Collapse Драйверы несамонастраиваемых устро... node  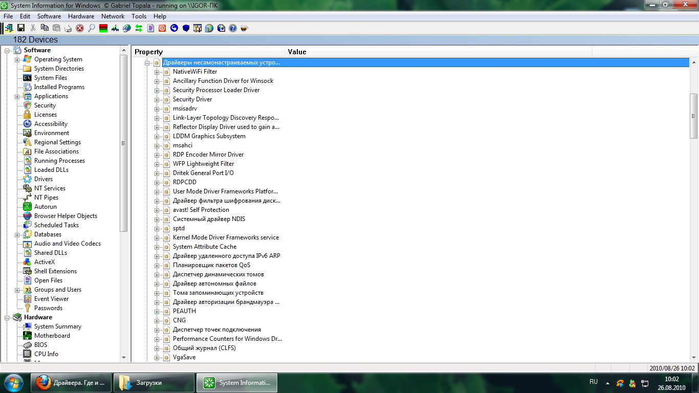tap(147, 62)
